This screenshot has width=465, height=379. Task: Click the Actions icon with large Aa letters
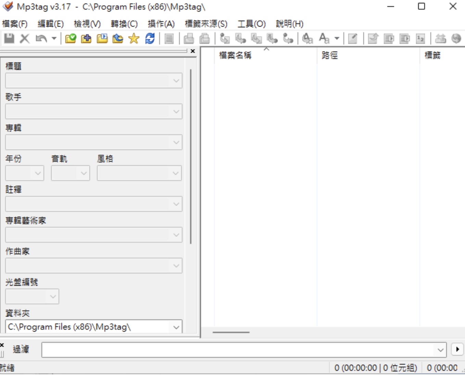[307, 38]
